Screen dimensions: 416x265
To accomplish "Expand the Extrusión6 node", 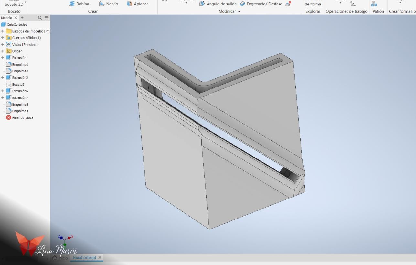I will point(3,91).
